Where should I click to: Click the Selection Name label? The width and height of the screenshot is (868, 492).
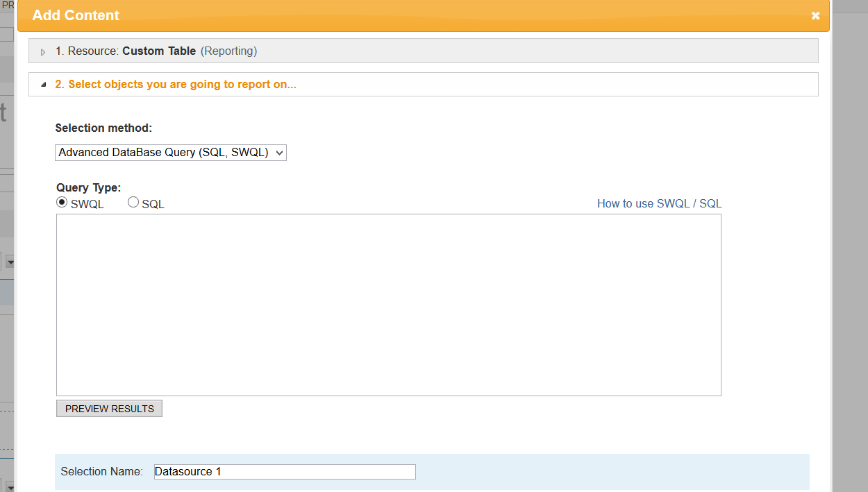[x=101, y=471]
